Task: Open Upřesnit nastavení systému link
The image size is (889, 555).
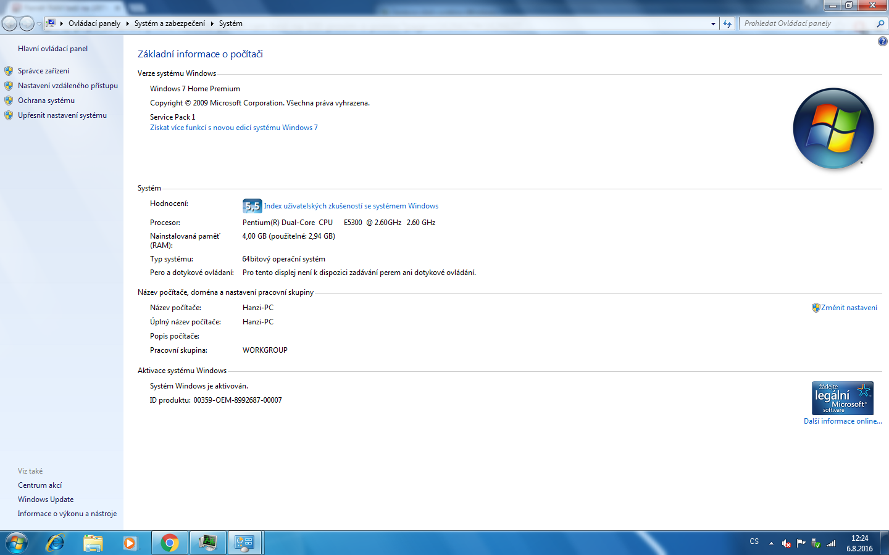Action: point(62,115)
